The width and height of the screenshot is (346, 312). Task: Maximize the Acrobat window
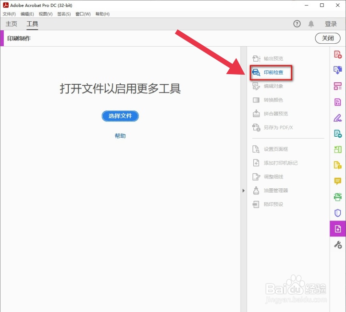(x=322, y=5)
